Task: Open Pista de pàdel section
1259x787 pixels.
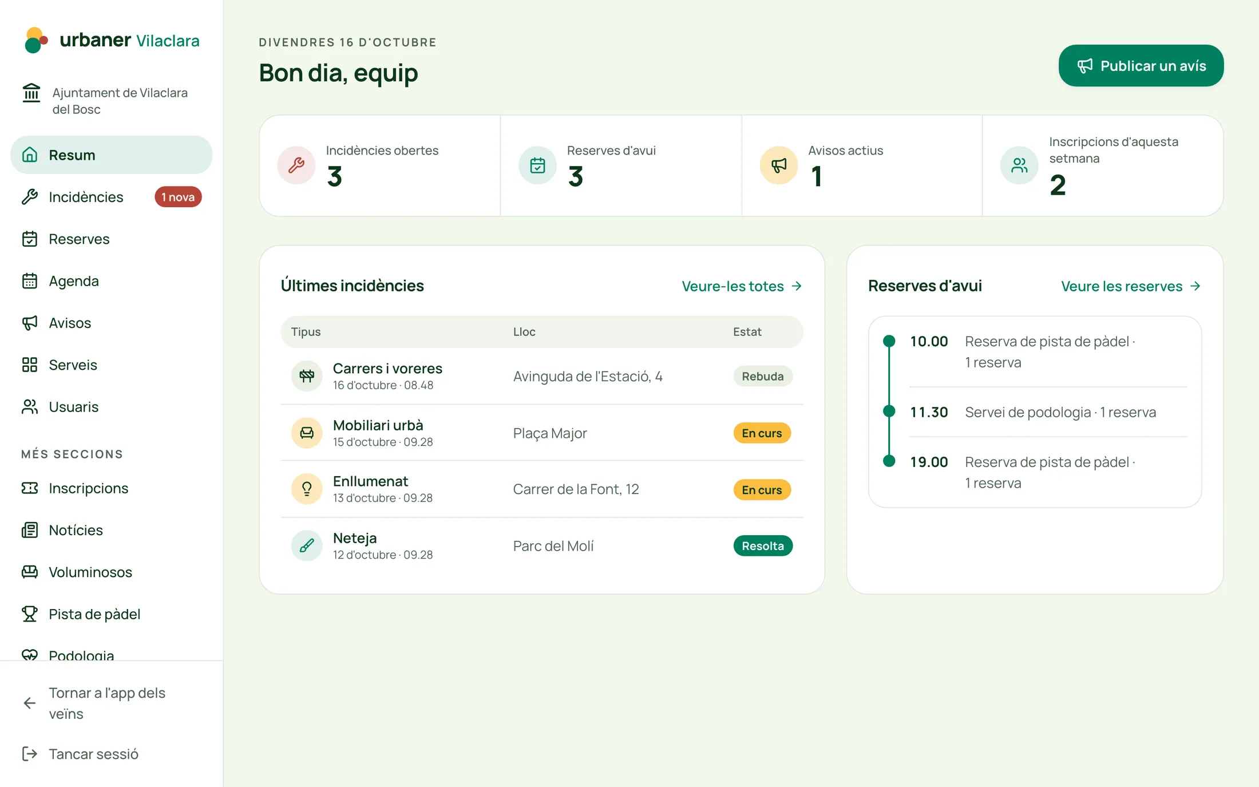Action: click(111, 614)
